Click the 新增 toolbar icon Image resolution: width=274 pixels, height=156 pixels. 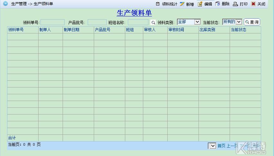point(182,4)
